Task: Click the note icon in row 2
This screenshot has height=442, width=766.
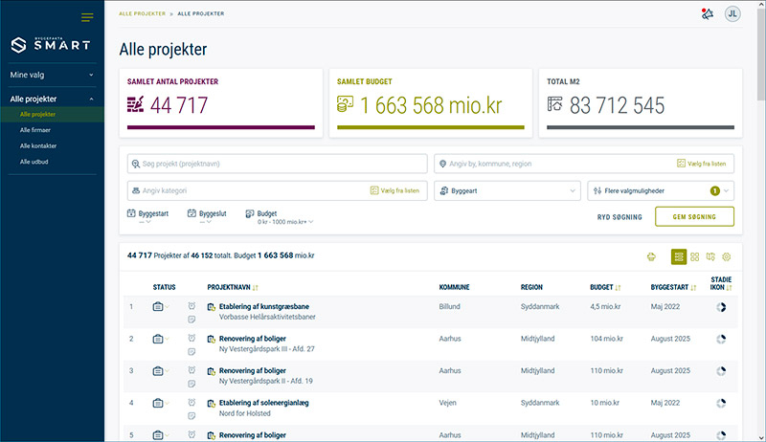Action: (x=192, y=350)
